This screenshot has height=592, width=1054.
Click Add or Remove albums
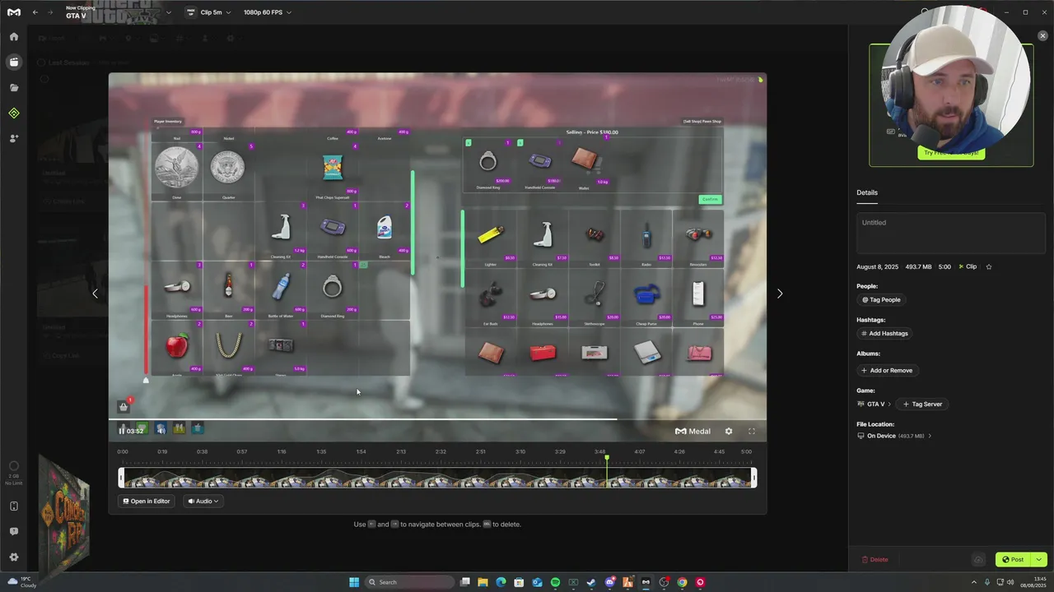click(x=887, y=370)
